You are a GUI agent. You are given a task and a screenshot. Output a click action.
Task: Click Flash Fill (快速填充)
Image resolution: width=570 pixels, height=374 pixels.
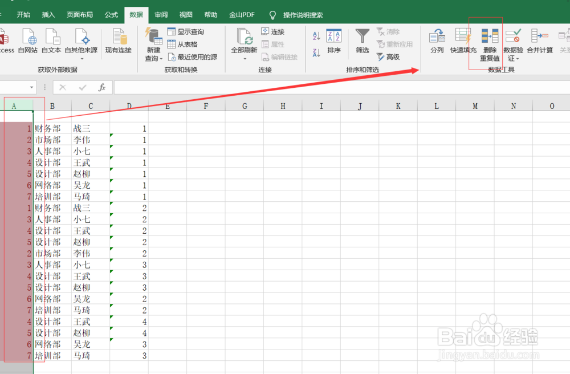coord(463,40)
